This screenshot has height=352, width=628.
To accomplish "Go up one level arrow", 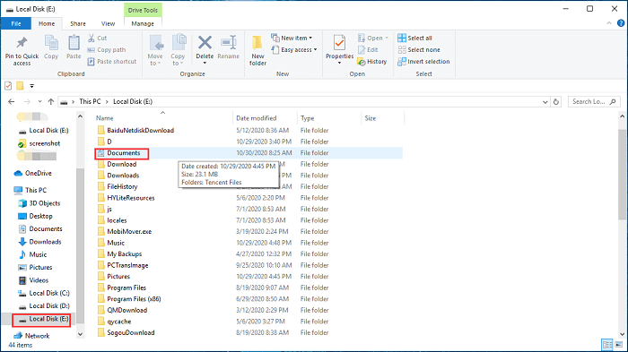I will pos(51,101).
